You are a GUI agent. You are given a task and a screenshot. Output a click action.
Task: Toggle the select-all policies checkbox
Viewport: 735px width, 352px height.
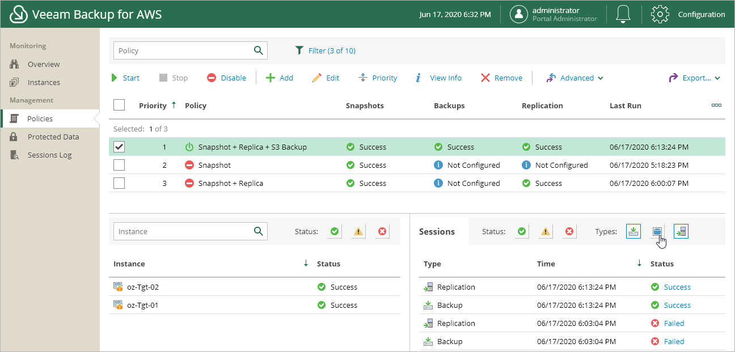pos(119,105)
